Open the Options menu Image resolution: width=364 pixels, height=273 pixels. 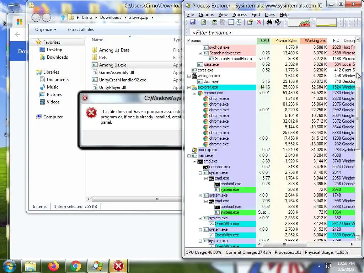pos(206,14)
